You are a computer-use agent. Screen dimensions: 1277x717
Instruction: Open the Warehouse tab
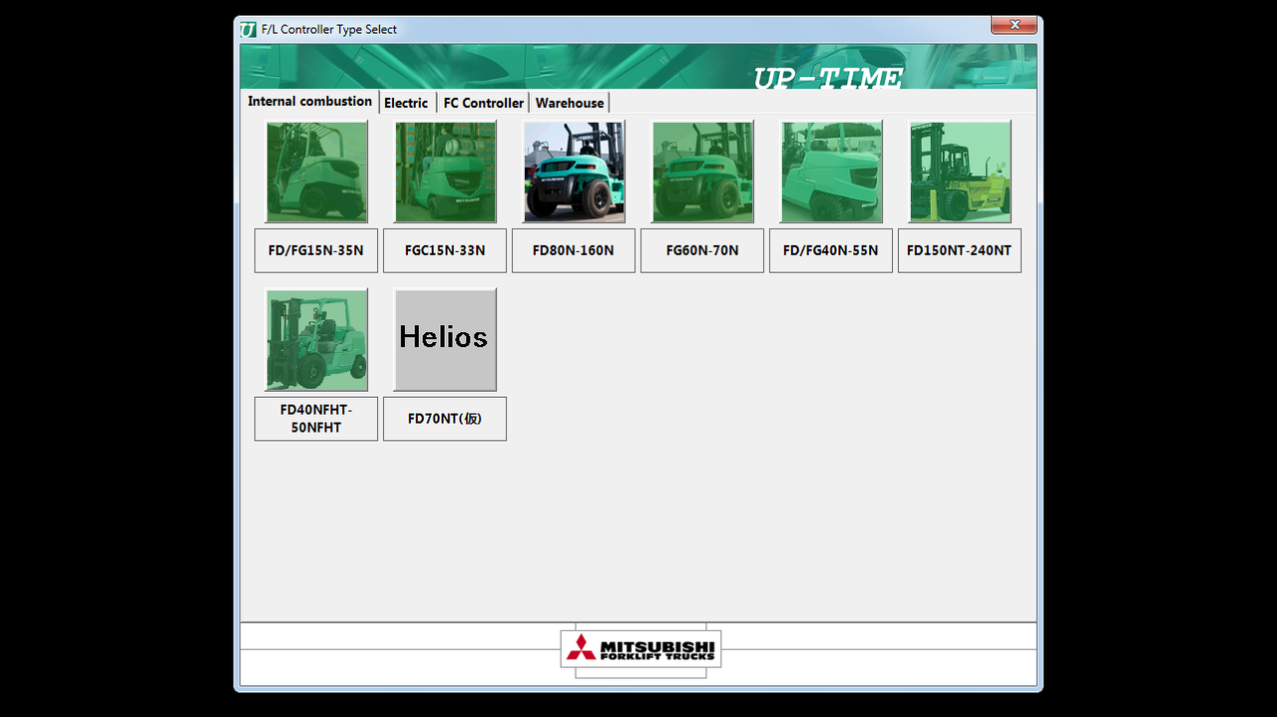[570, 103]
